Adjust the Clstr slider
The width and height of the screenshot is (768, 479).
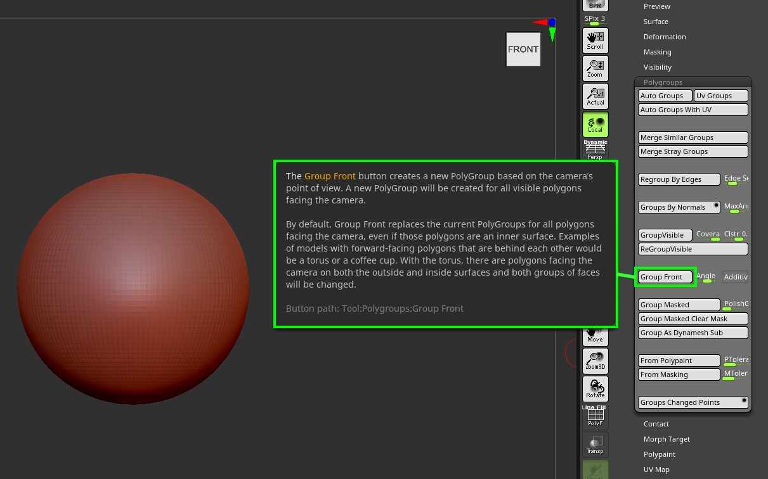[736, 235]
